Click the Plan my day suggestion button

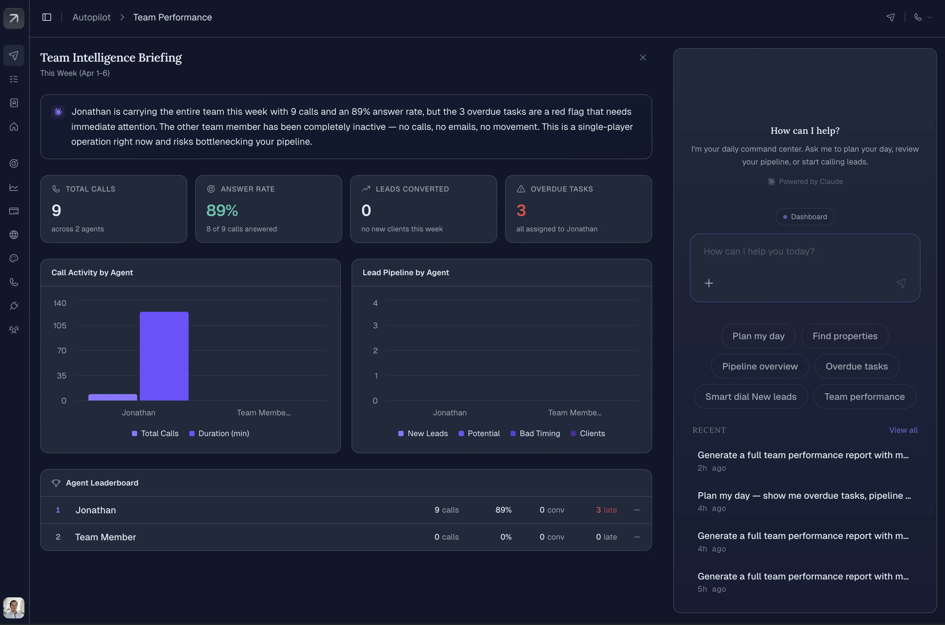point(758,336)
